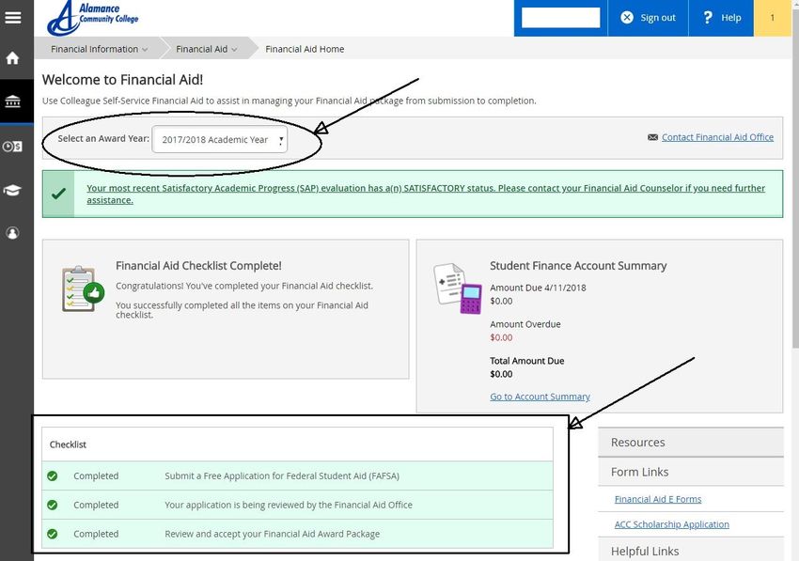Image resolution: width=799 pixels, height=561 pixels.
Task: Click the Alamance Community College logo
Action: [x=92, y=19]
